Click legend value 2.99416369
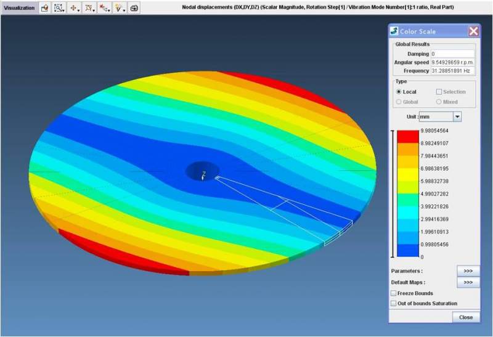 (434, 219)
